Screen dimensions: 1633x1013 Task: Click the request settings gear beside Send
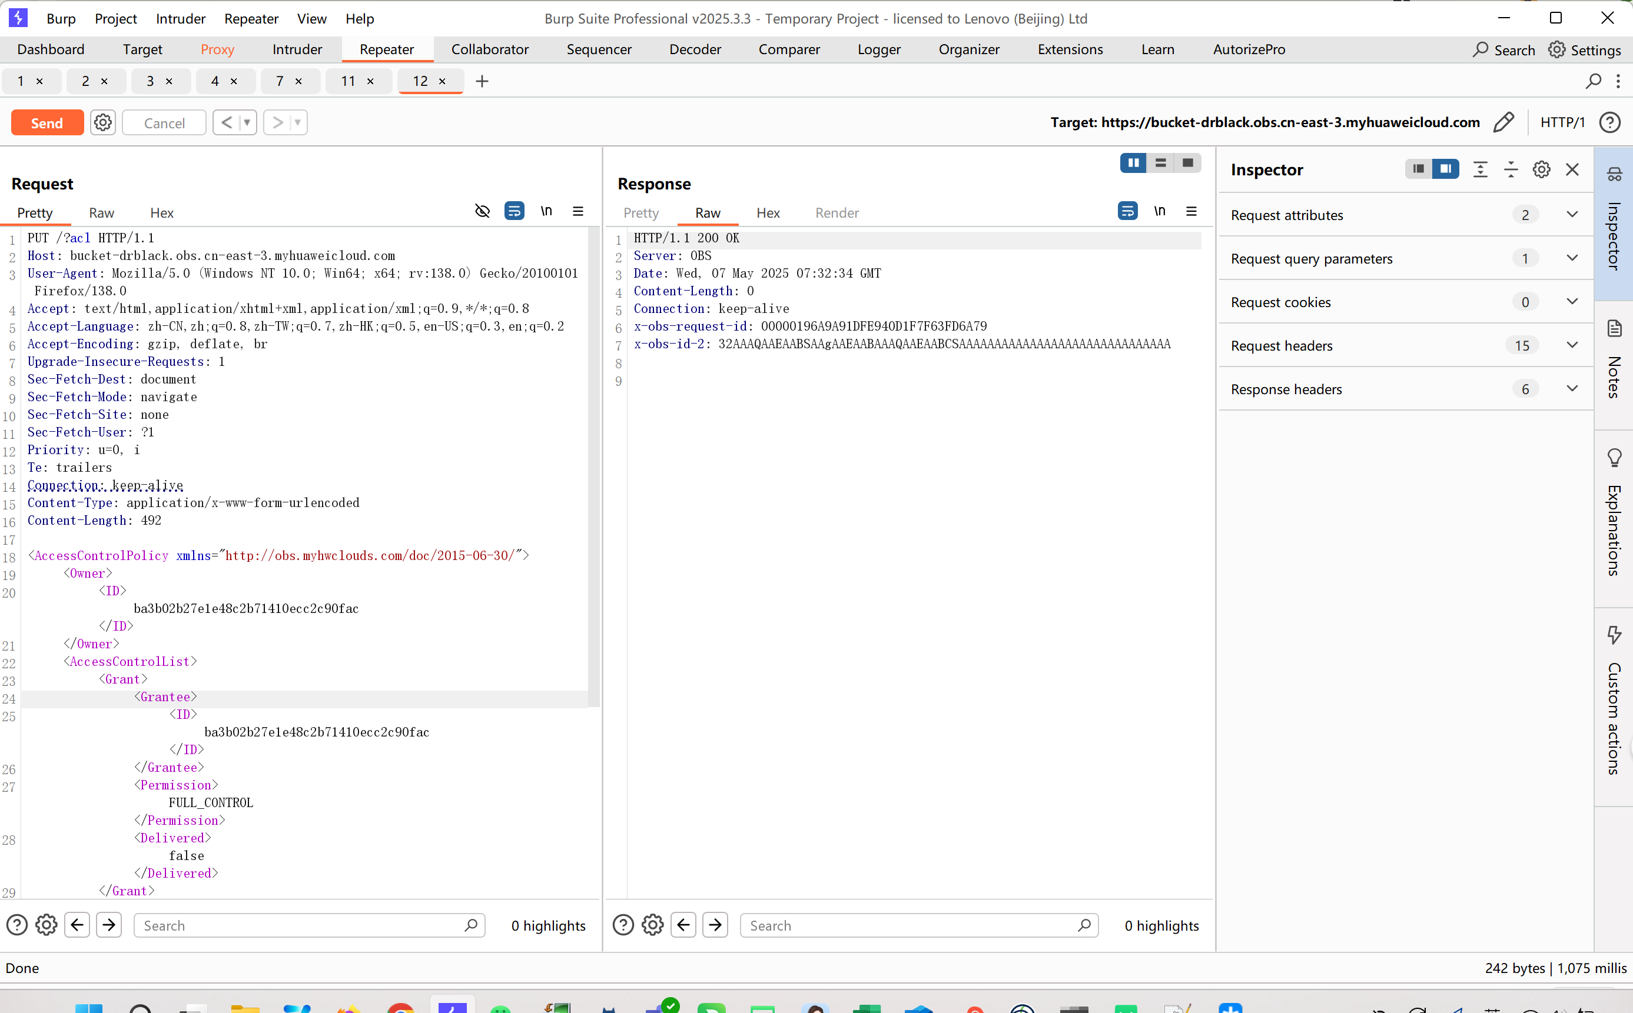[x=102, y=122]
